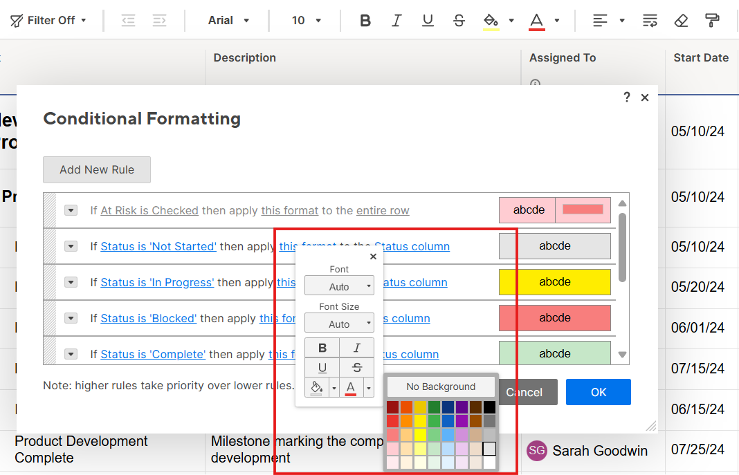The width and height of the screenshot is (739, 475).
Task: Open the Conditional Formatting help icon
Action: point(627,97)
